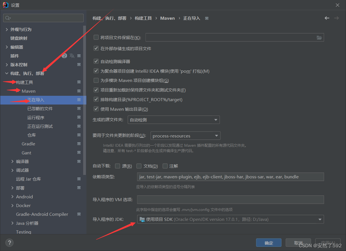The height and width of the screenshot is (251, 346).
Task: Click 导入程序的 VM 选项 input field
Action: (x=231, y=200)
